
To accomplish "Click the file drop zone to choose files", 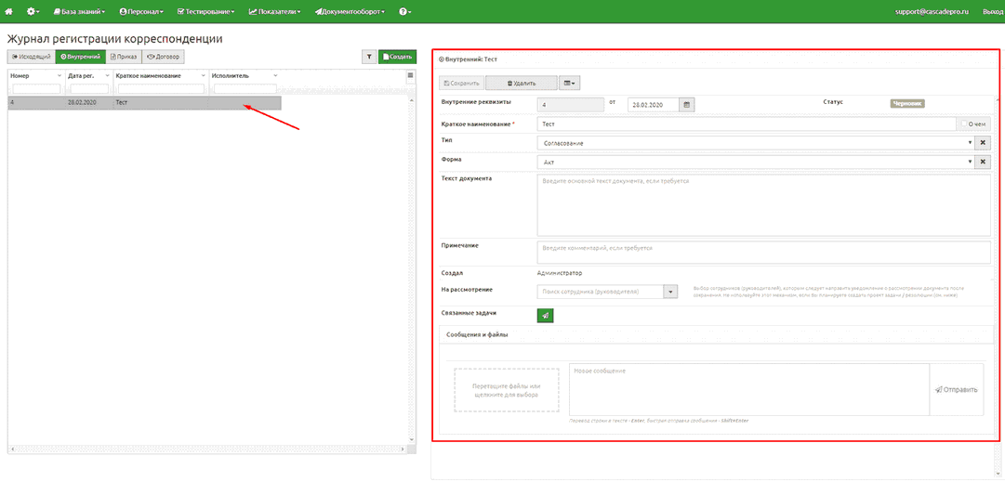I will click(507, 390).
